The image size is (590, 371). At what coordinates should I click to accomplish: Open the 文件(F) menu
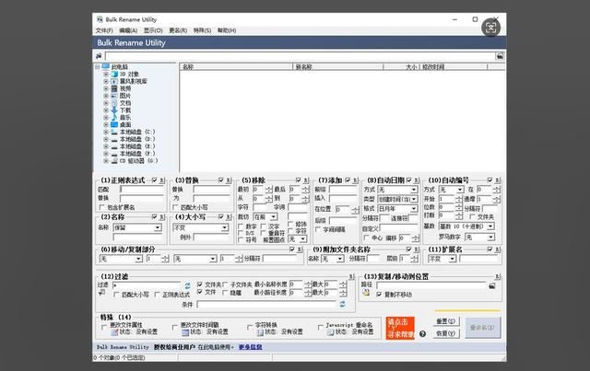click(x=103, y=30)
